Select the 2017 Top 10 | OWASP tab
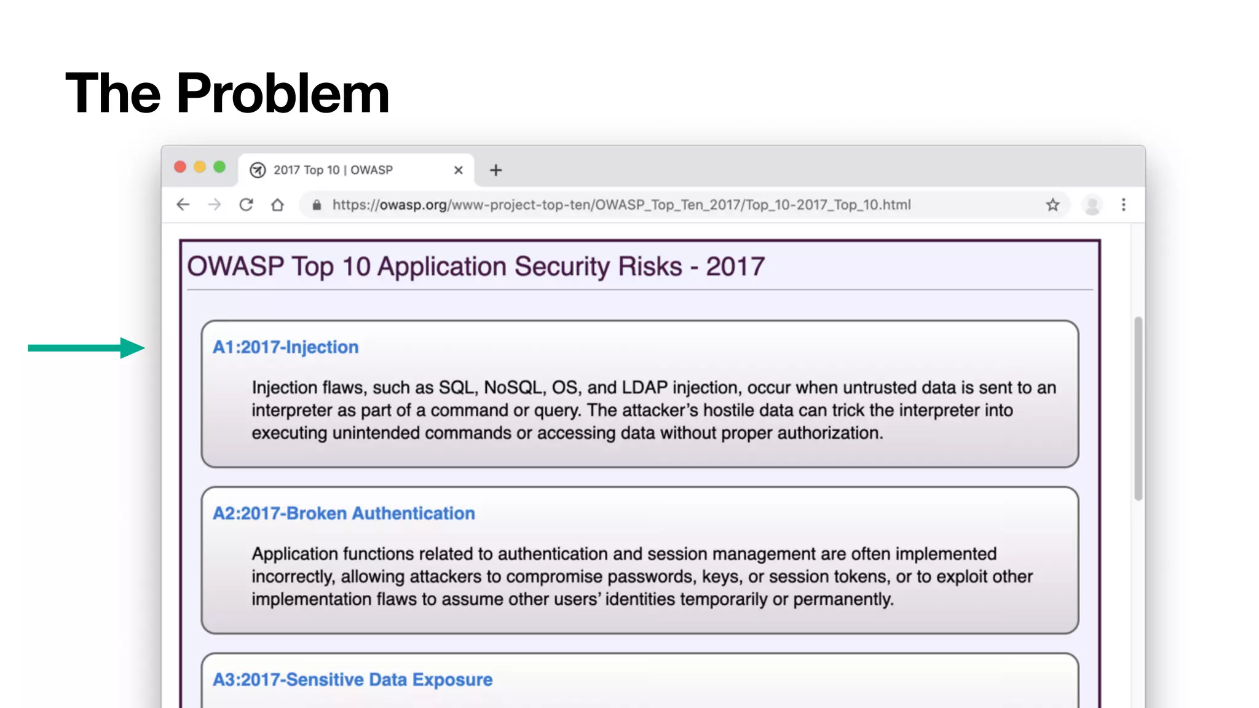This screenshot has width=1259, height=708. tap(344, 170)
